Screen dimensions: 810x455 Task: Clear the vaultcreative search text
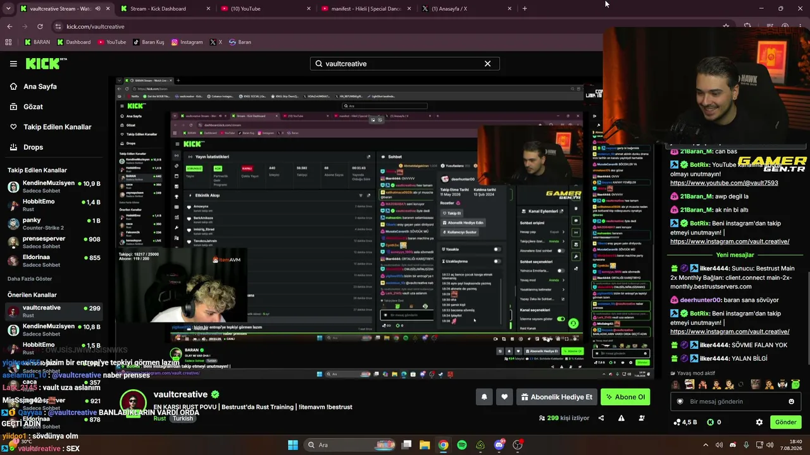[x=487, y=64]
